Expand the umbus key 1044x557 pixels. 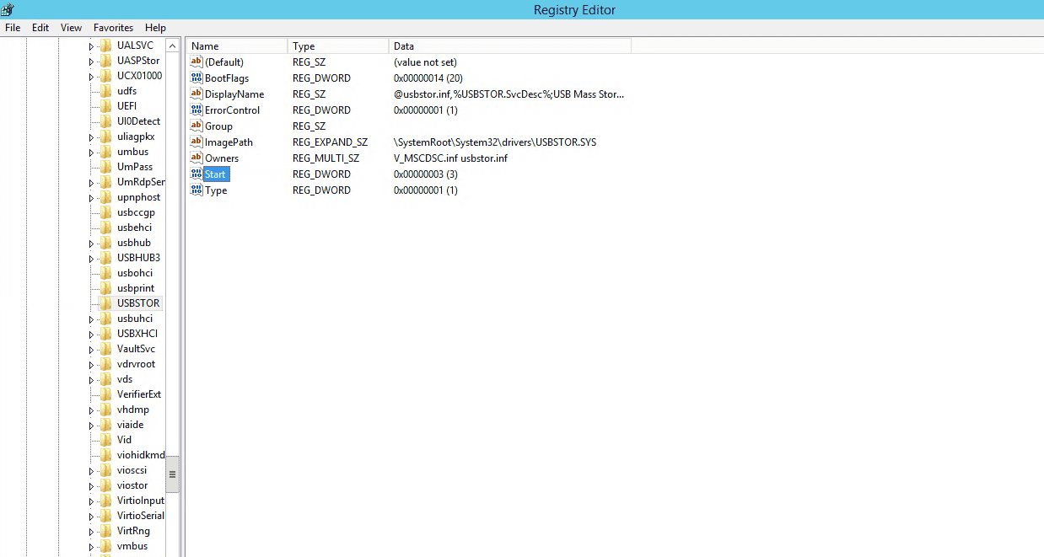point(91,152)
